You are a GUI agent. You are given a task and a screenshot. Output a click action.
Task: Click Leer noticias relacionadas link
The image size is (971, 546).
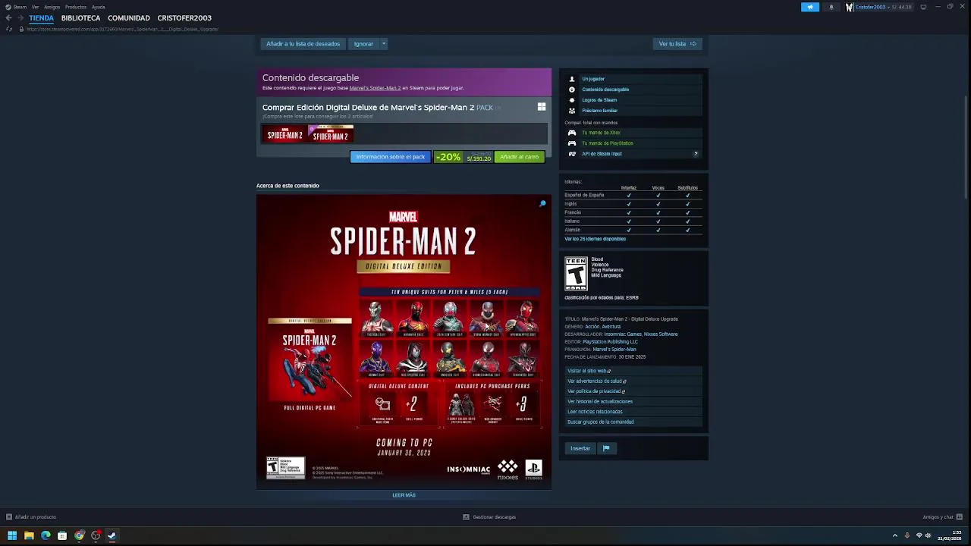click(595, 412)
